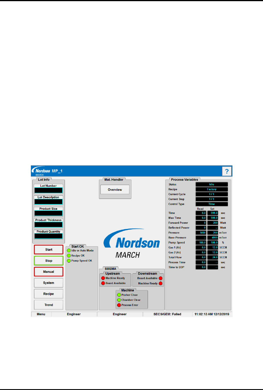Click the Stop button
The width and height of the screenshot is (263, 390).
pos(48,261)
